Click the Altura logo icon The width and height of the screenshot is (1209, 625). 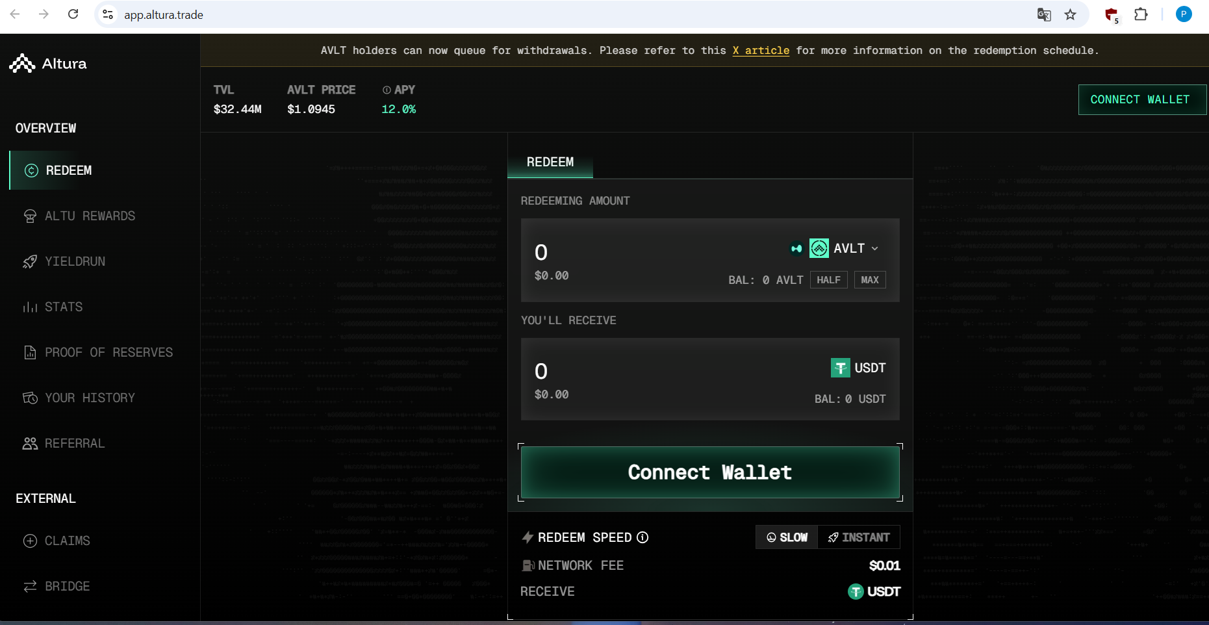22,63
